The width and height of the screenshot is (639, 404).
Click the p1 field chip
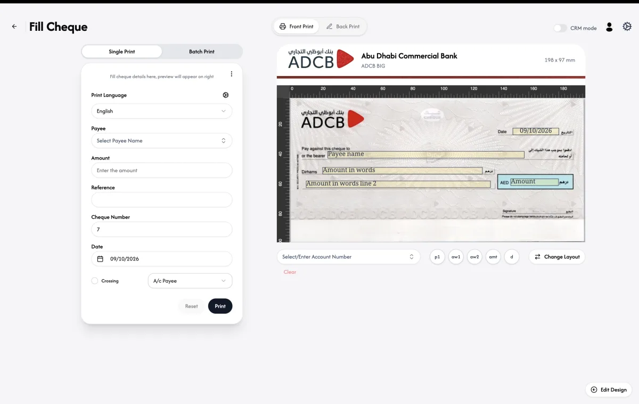pos(437,257)
